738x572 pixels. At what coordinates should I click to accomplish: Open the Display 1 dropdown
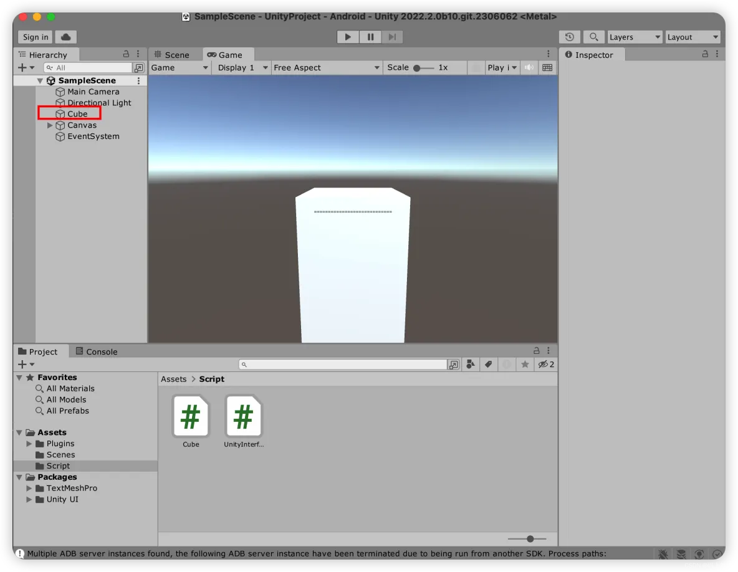coord(242,67)
